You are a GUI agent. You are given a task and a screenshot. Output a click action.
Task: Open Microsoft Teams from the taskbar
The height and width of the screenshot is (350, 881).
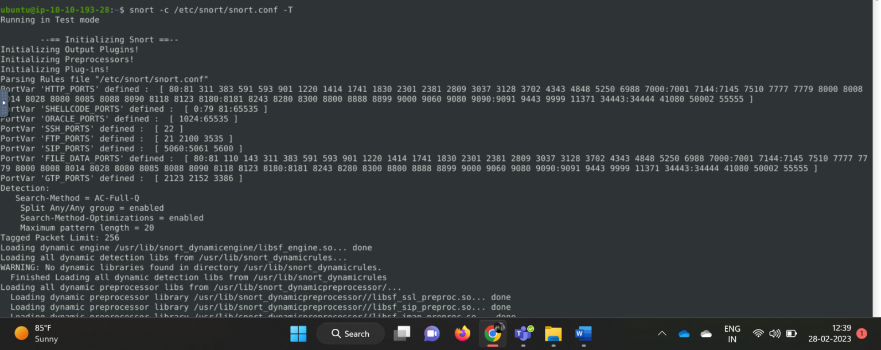(x=523, y=333)
